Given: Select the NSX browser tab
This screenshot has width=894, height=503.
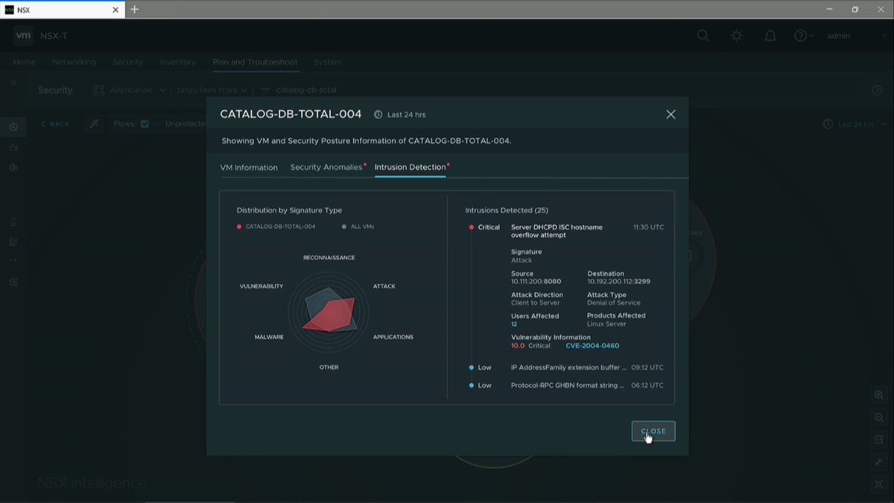Looking at the screenshot, I should [x=63, y=10].
